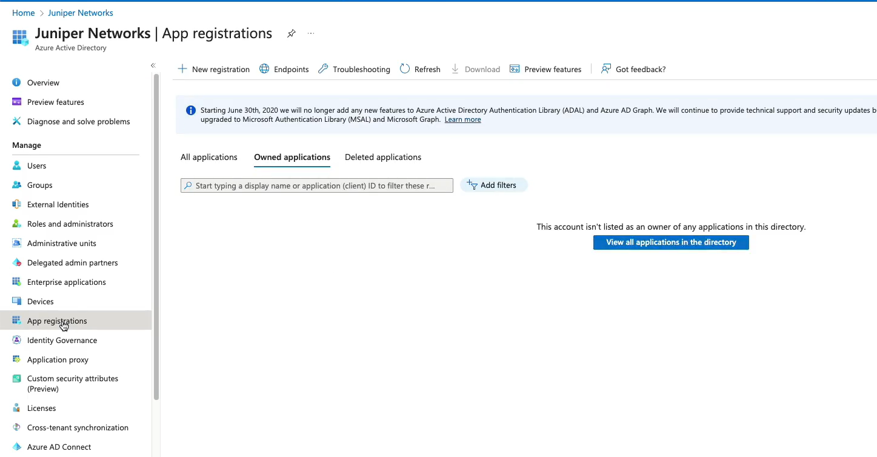The width and height of the screenshot is (877, 457).
Task: Click the Juniper Networks directory icon in header
Action: click(x=21, y=38)
